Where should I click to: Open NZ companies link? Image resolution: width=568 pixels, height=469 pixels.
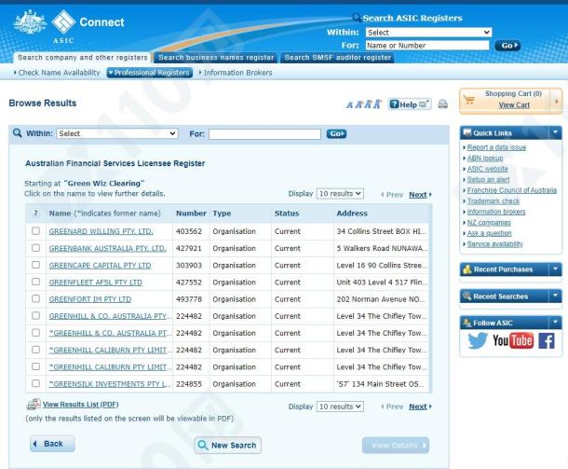[x=489, y=222]
